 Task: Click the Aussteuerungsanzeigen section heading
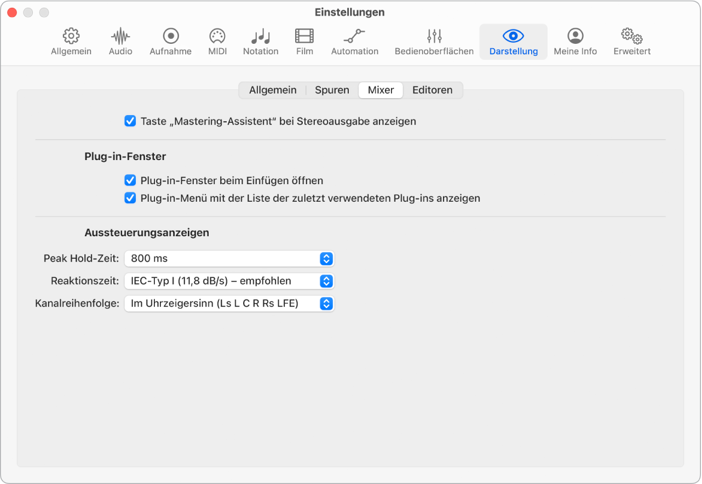coord(147,232)
